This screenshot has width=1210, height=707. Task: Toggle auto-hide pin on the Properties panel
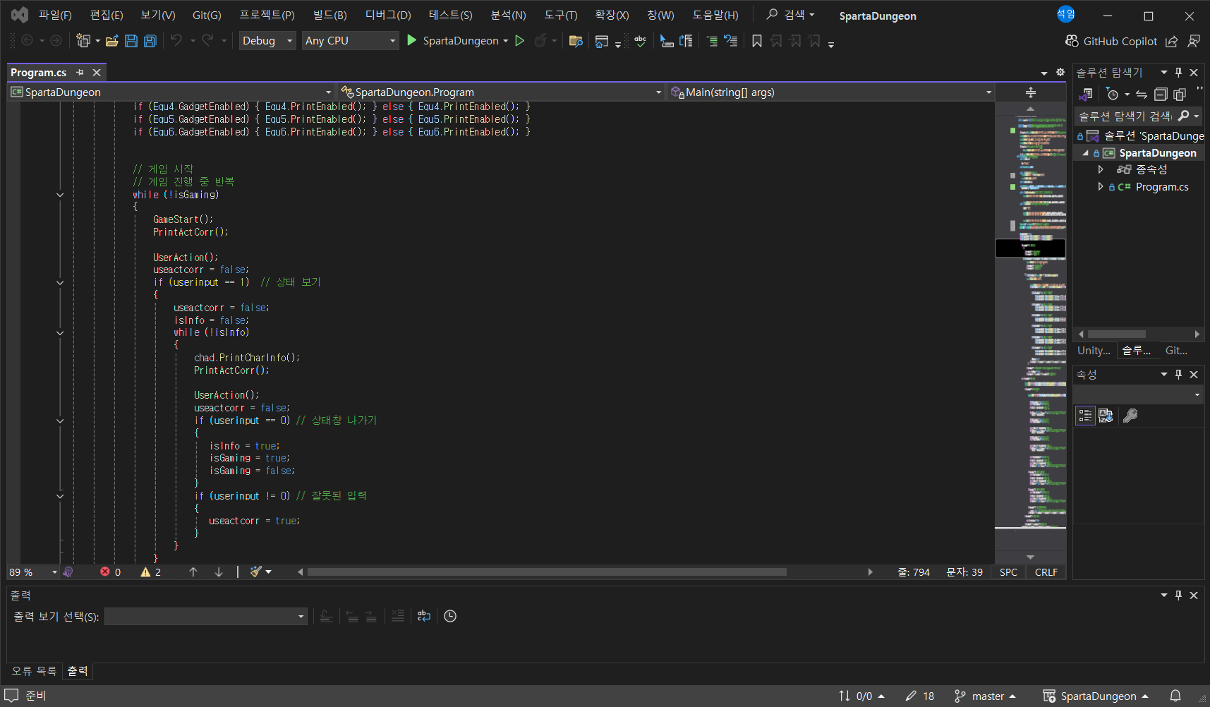coord(1178,375)
